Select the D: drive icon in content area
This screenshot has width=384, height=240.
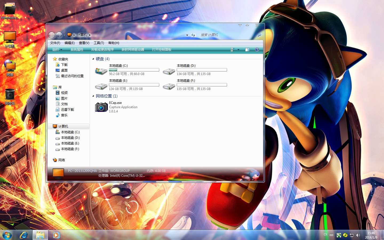click(169, 71)
